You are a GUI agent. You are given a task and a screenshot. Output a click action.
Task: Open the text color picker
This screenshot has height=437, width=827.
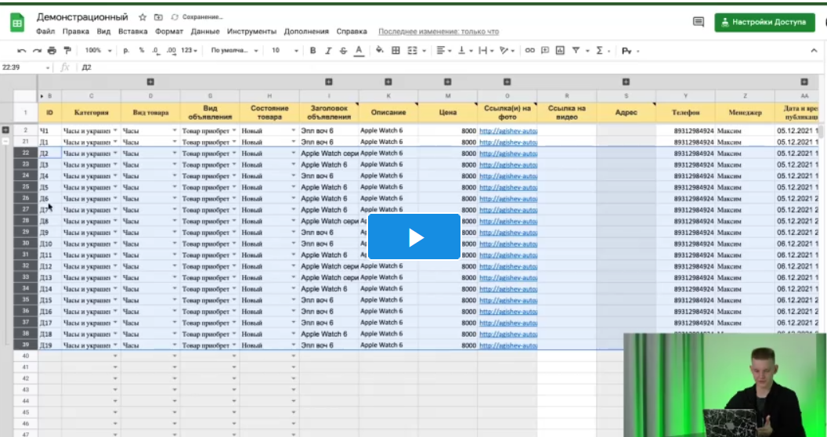(x=359, y=51)
